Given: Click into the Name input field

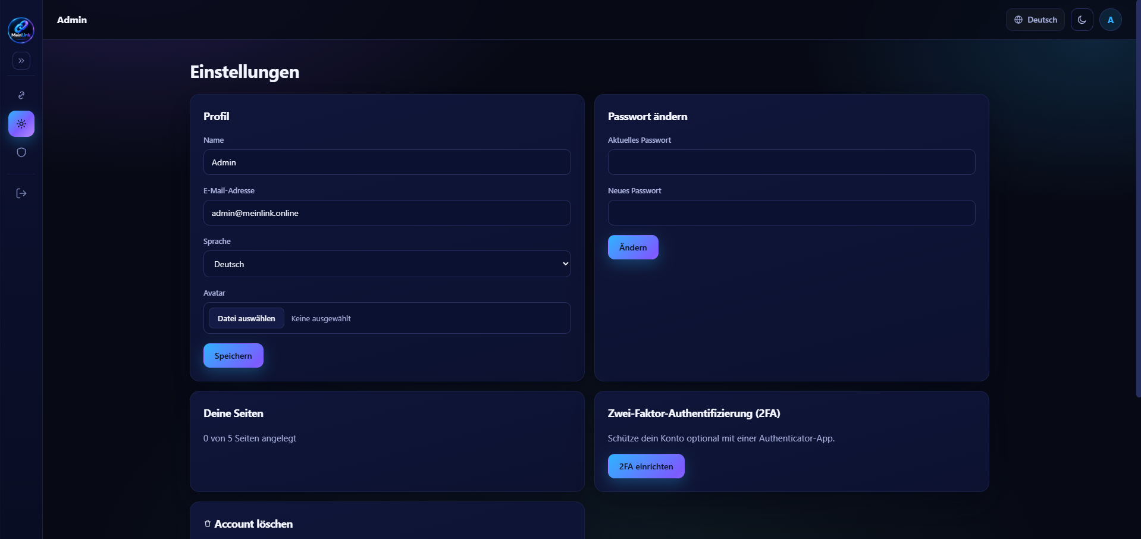Looking at the screenshot, I should pos(387,162).
